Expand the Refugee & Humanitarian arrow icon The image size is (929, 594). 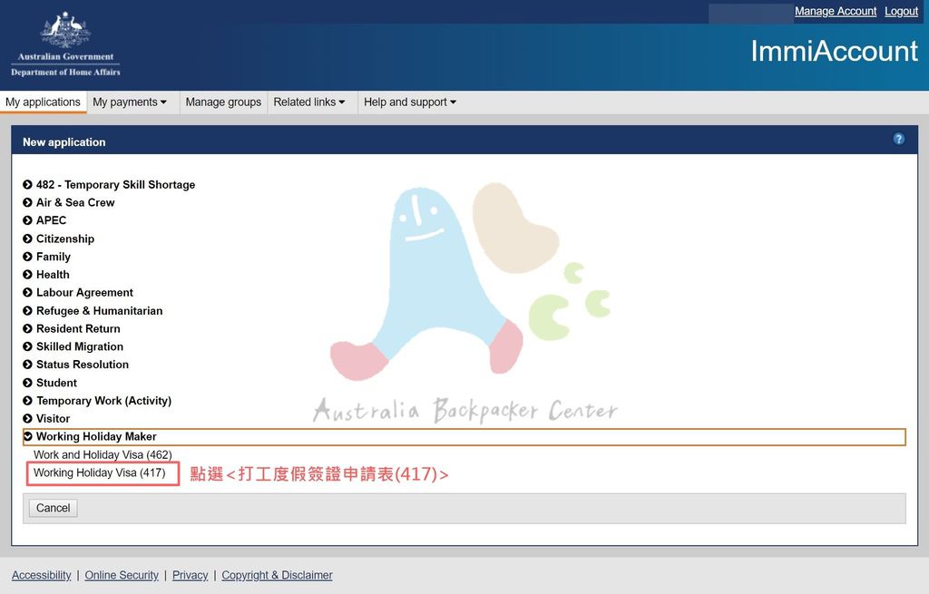(27, 311)
